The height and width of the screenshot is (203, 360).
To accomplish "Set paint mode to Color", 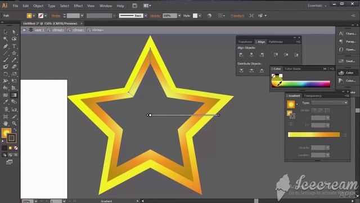I will coord(4,148).
